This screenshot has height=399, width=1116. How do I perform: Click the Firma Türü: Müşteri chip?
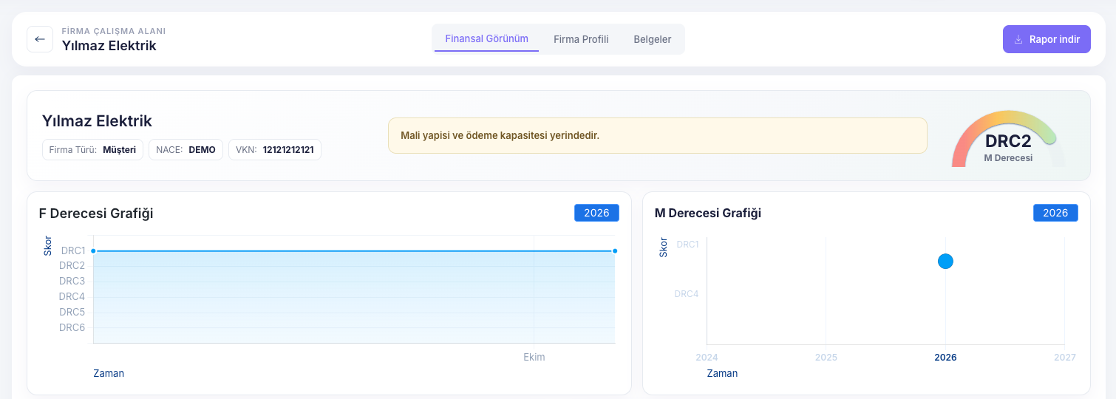[92, 150]
